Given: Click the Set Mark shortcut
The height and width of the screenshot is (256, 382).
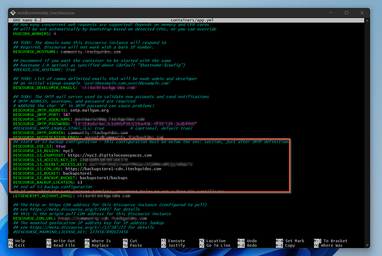Looking at the screenshot, I should tap(290, 241).
